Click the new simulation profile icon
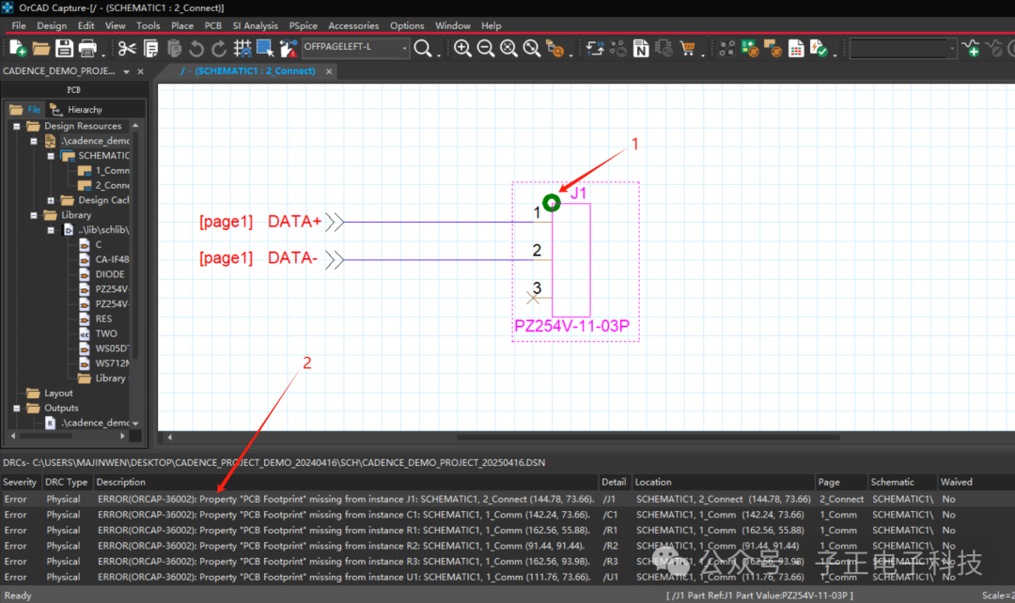Screen dimensions: 1015x603 click(971, 49)
